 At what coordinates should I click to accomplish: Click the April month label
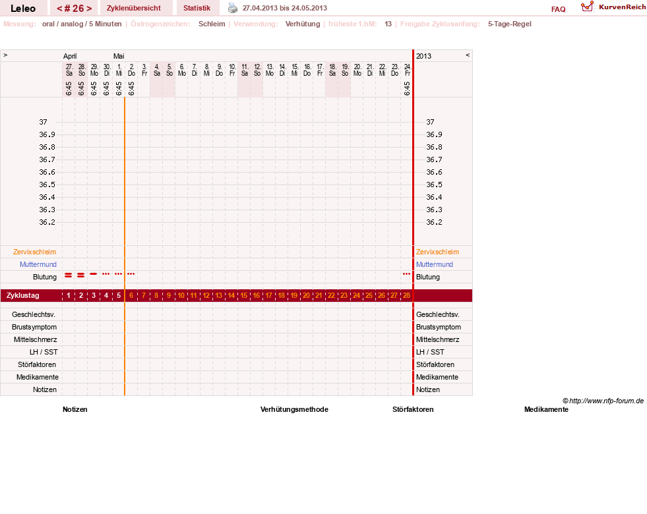[x=70, y=56]
